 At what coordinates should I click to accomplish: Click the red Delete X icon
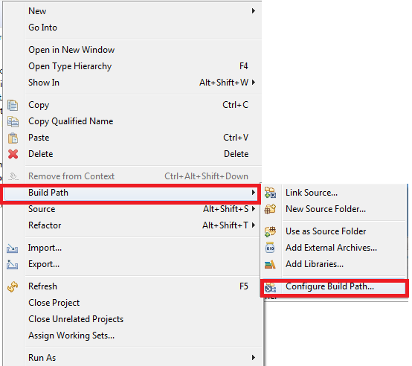[13, 154]
